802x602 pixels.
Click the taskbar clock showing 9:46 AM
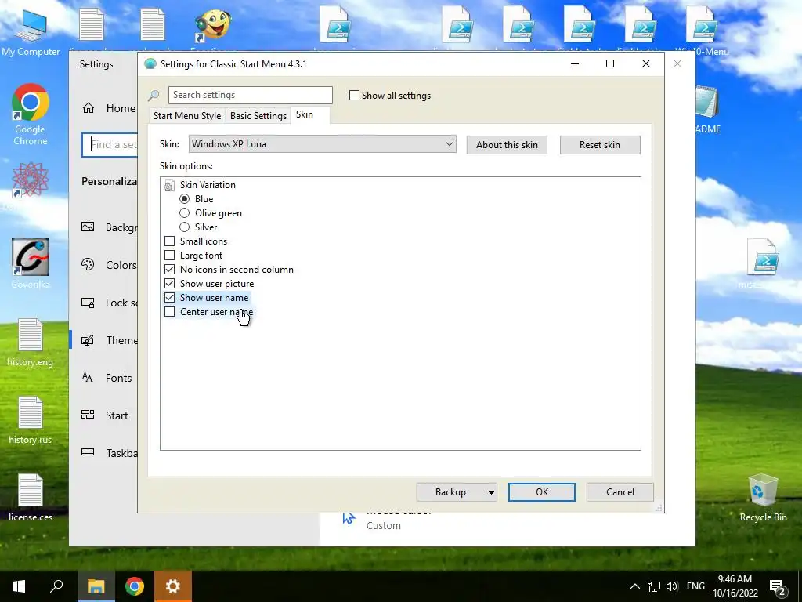pos(735,586)
